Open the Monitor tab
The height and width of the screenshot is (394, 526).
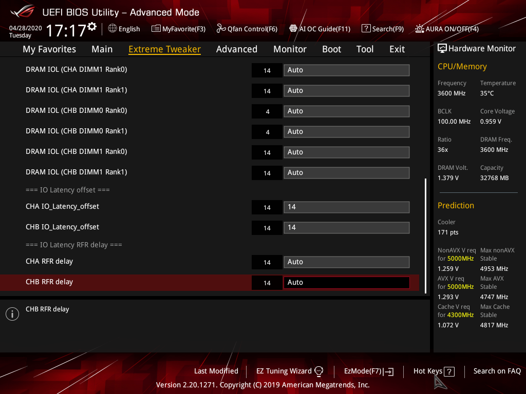290,49
